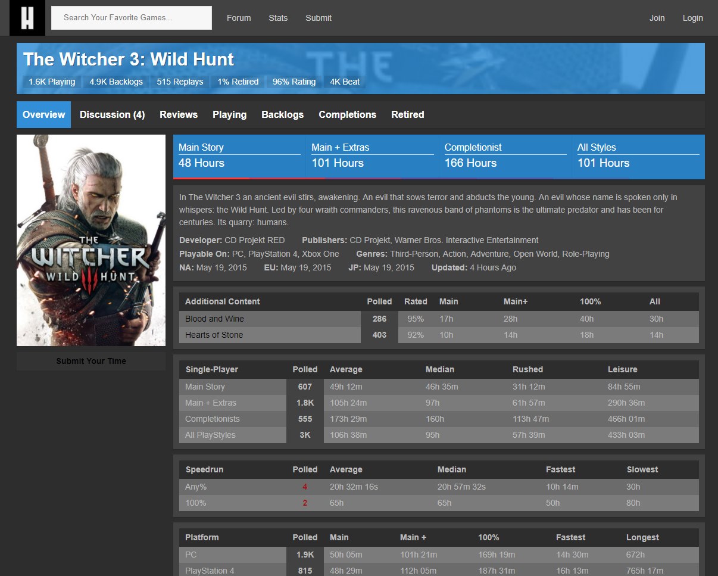Viewport: 718px width, 576px height.
Task: Click the Witcher 3 cover art image
Action: (x=91, y=240)
